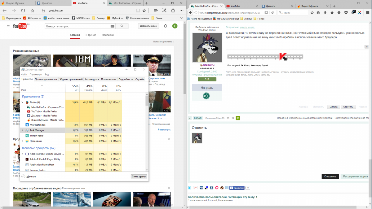Expand the Проводник process entry
The height and width of the screenshot is (209, 372).
point(22,141)
